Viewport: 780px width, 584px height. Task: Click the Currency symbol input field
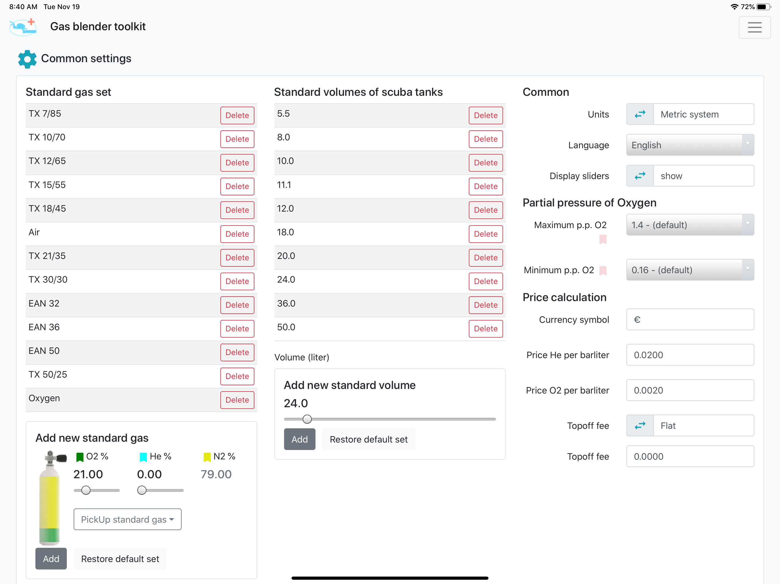coord(690,319)
